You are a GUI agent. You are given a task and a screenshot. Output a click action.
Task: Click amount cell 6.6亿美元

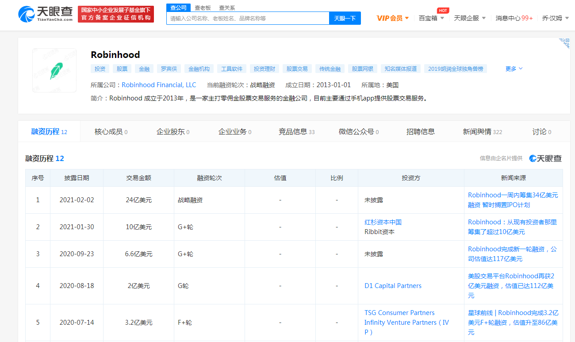[x=138, y=254]
